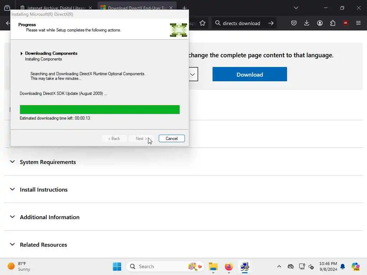Screen dimensions: 367x275
Task: Bookmark this page with star icon
Action: (202, 23)
